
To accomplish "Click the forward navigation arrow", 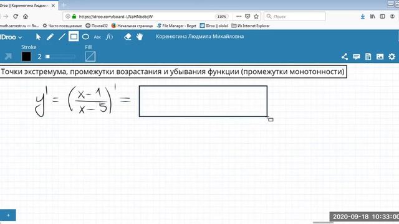I will click(6, 16).
